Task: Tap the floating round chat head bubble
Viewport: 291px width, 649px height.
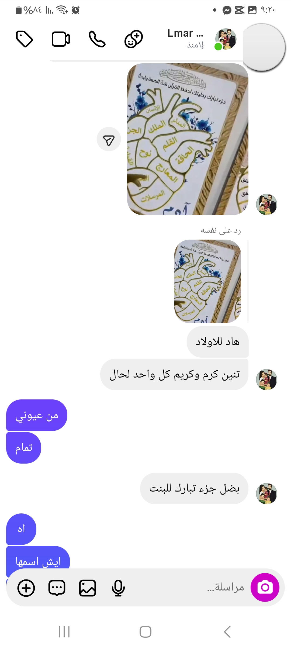Action: [x=264, y=47]
